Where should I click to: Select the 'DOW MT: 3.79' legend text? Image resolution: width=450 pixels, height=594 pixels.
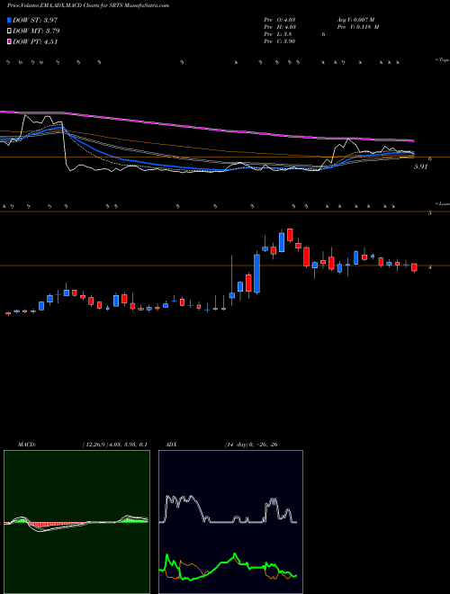[x=36, y=31]
